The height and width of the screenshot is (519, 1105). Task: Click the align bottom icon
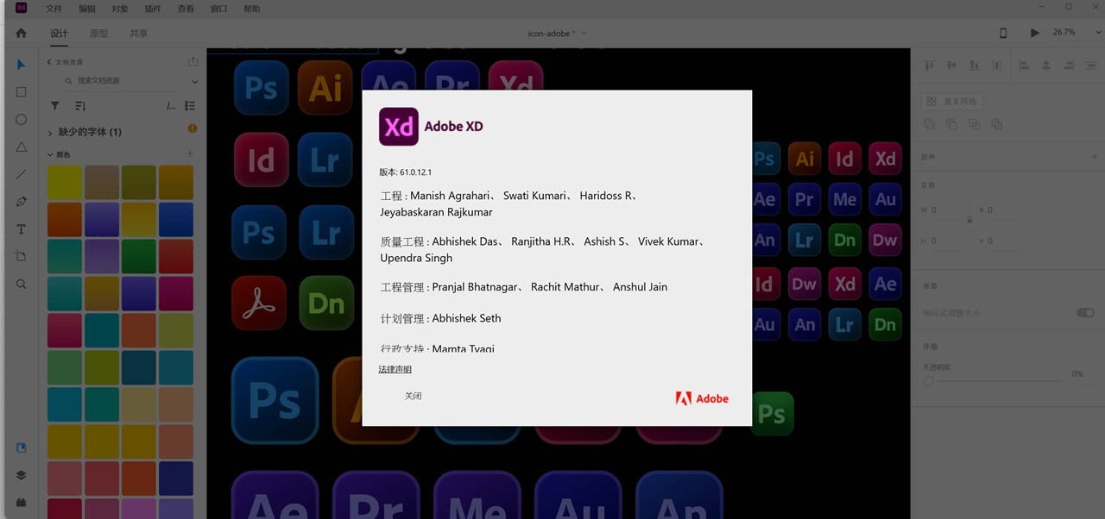coord(975,65)
